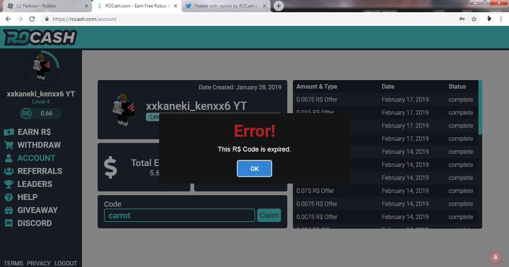Viewport: 509px width, 267px height.
Task: Click the address bar URL
Action: tap(84, 19)
